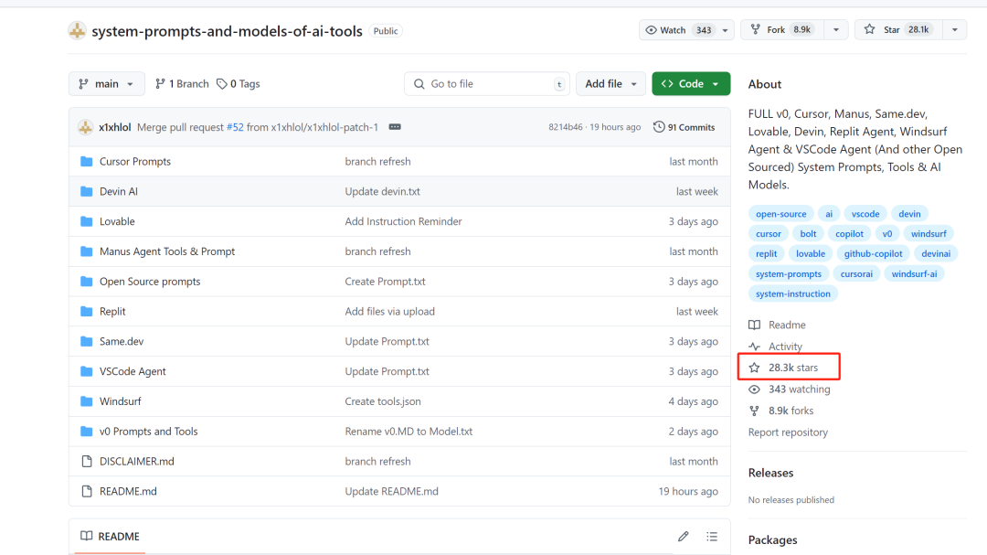Click the x1xhlol commit author avatar

(86, 127)
